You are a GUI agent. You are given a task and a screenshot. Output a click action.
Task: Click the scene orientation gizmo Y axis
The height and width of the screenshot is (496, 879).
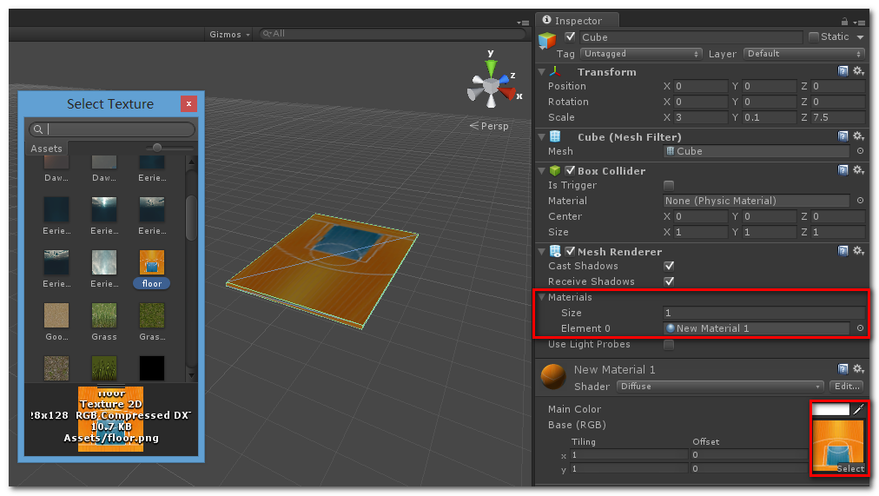491,67
